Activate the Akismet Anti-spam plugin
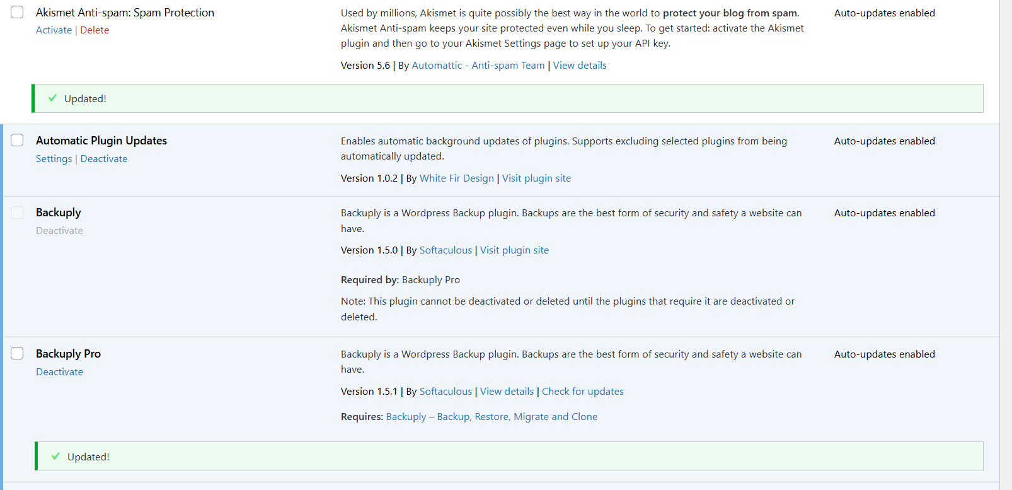This screenshot has width=1012, height=490. [x=54, y=30]
